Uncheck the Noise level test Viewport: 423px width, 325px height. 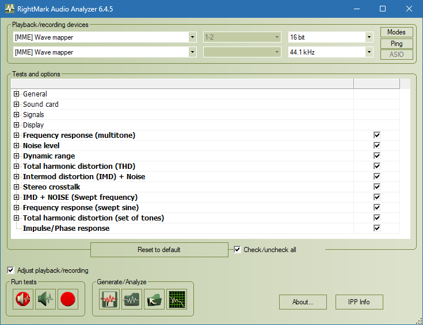pos(377,145)
